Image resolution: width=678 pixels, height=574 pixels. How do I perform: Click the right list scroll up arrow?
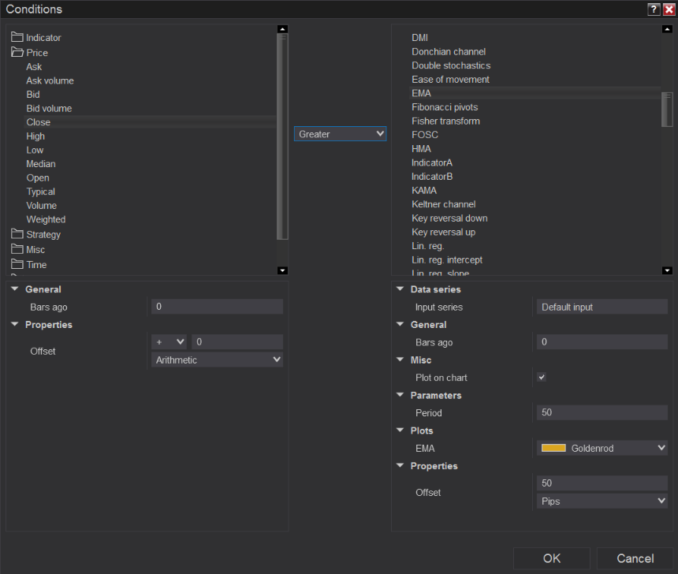667,29
